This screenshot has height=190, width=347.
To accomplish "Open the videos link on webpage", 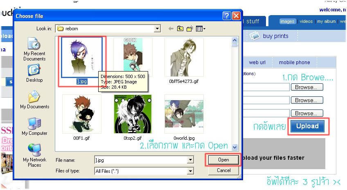I will click(306, 21).
